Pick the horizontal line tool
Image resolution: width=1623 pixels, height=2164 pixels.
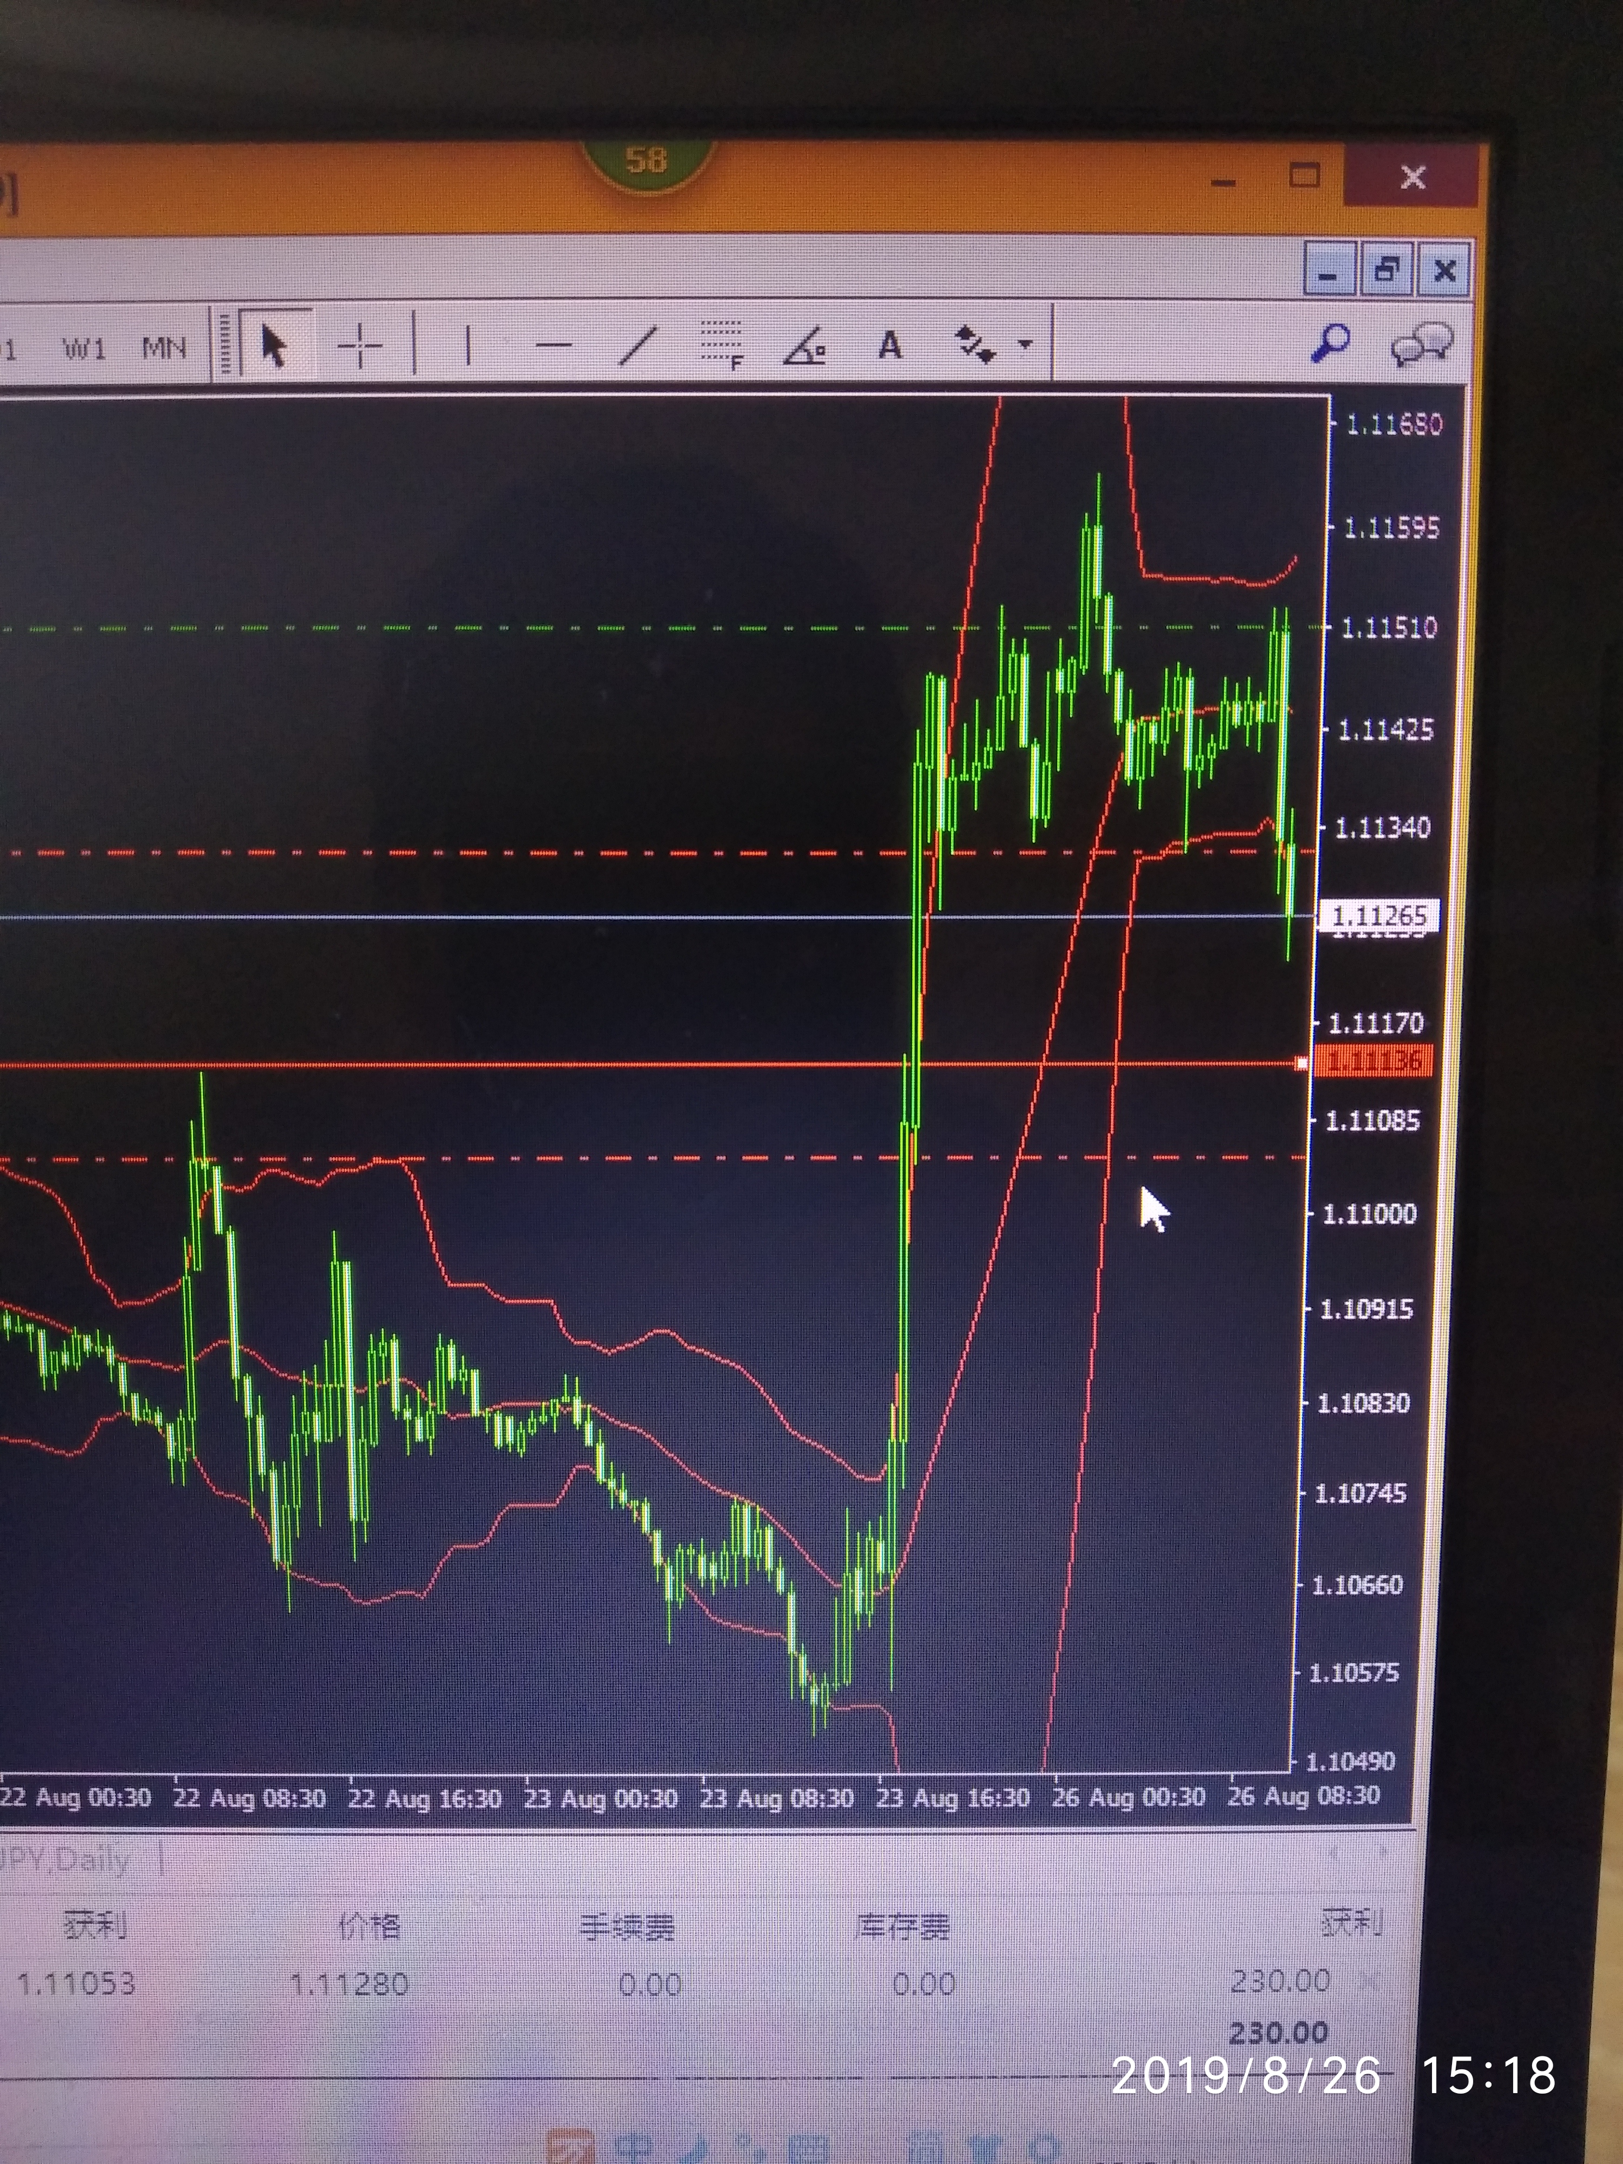pyautogui.click(x=554, y=345)
